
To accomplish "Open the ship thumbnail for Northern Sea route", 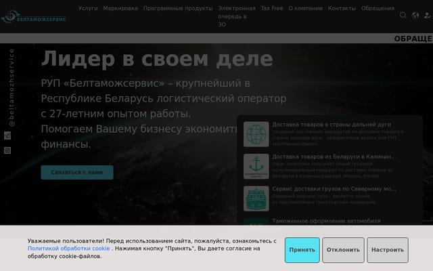I will click(x=256, y=199).
